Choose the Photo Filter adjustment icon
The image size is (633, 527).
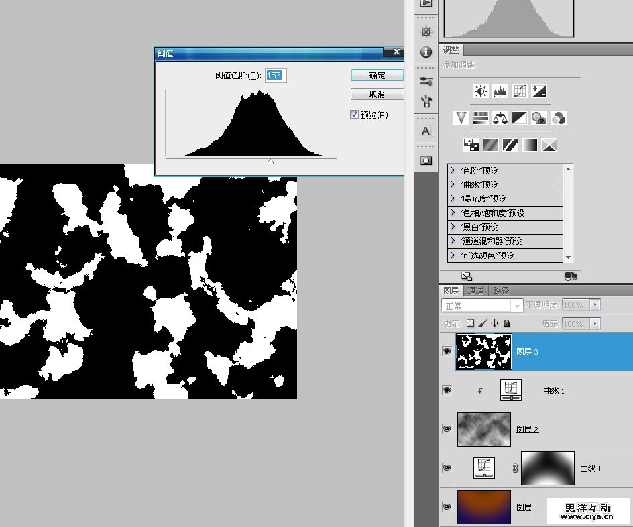538,119
